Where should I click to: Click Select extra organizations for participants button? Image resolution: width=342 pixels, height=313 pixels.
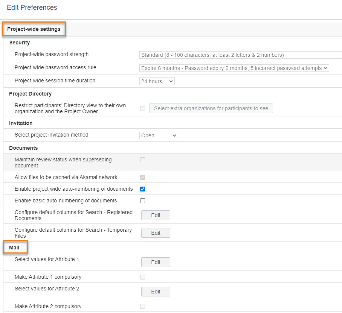coord(211,108)
